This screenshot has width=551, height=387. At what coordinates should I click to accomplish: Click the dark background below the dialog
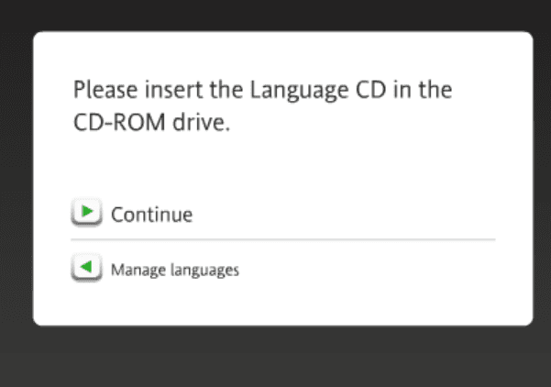click(x=275, y=358)
